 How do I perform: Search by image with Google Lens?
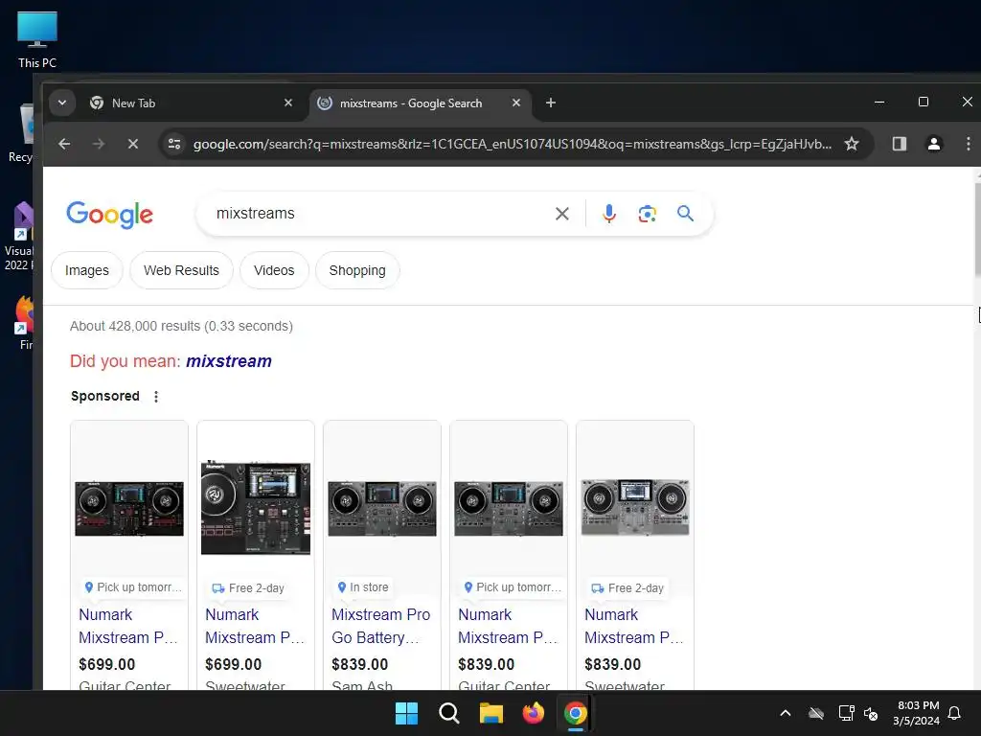pyautogui.click(x=647, y=214)
